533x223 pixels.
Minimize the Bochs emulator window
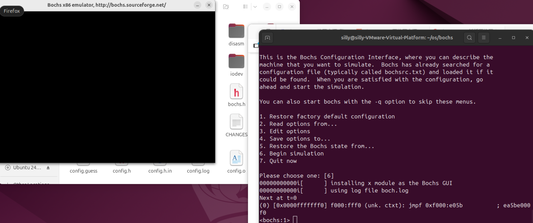click(197, 5)
